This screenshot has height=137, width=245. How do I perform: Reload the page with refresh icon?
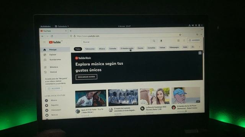coord(52,36)
